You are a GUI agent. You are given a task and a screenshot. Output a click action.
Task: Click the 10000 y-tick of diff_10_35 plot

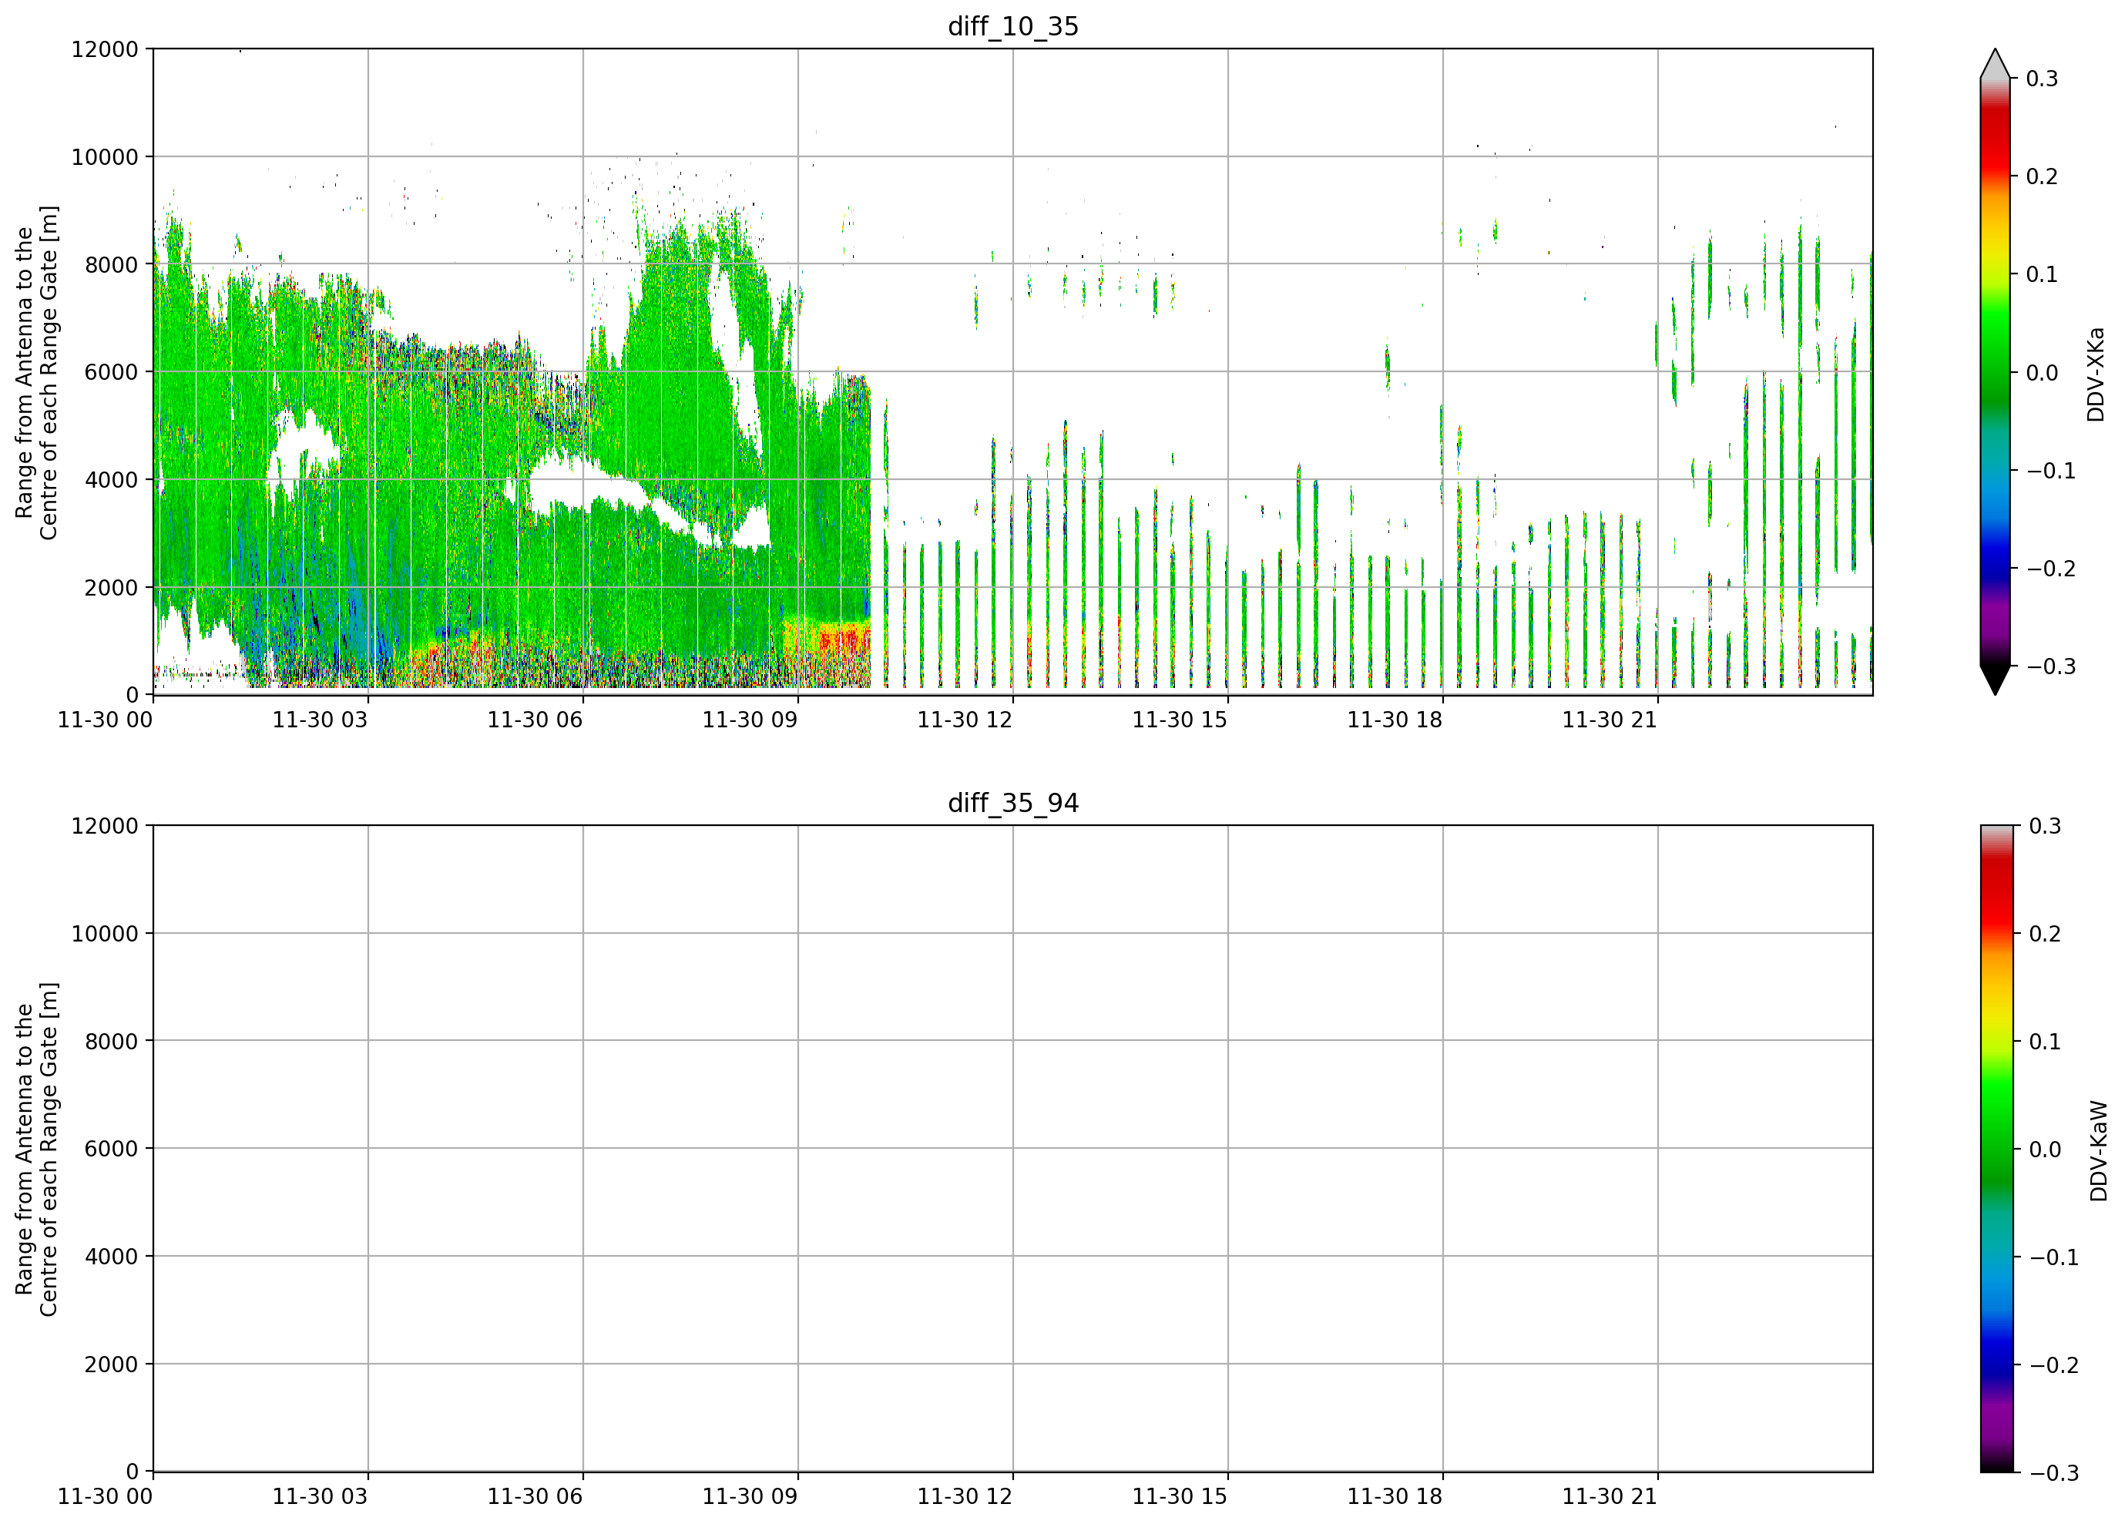tap(105, 156)
